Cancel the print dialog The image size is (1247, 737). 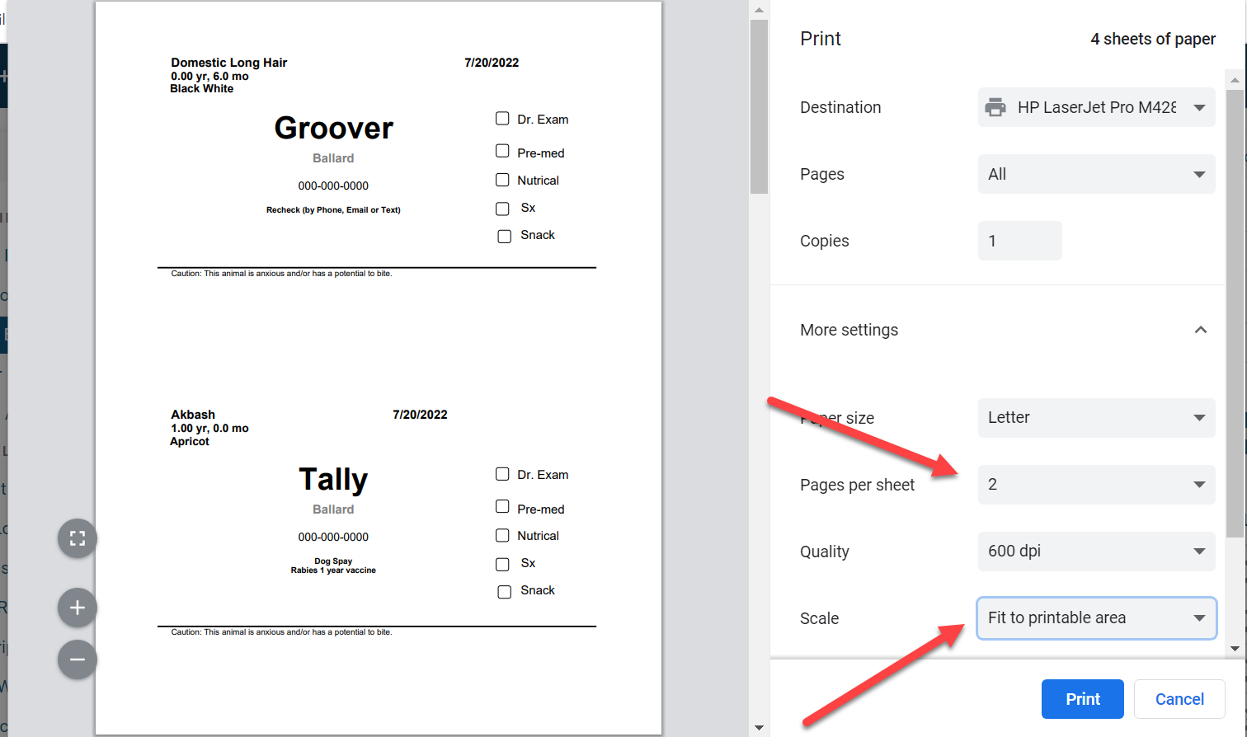coord(1179,699)
